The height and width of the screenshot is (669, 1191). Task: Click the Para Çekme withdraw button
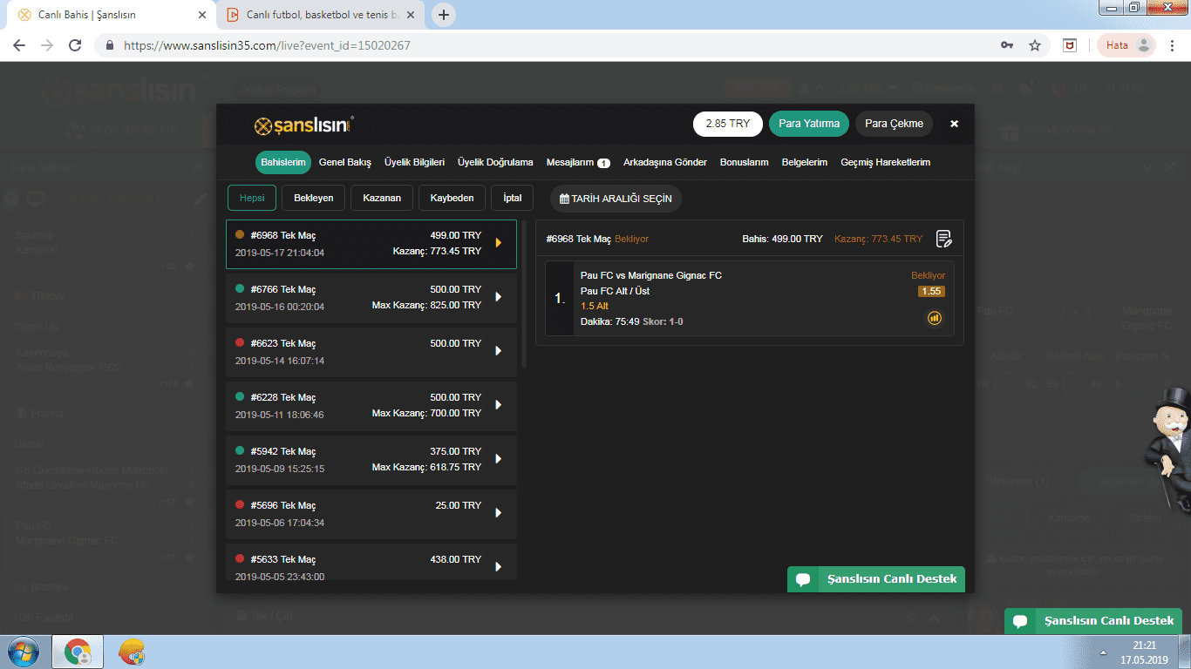[x=894, y=124]
